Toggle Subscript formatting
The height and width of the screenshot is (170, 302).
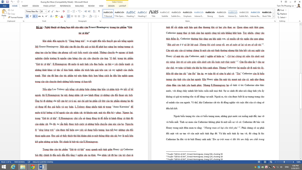click(x=43, y=16)
